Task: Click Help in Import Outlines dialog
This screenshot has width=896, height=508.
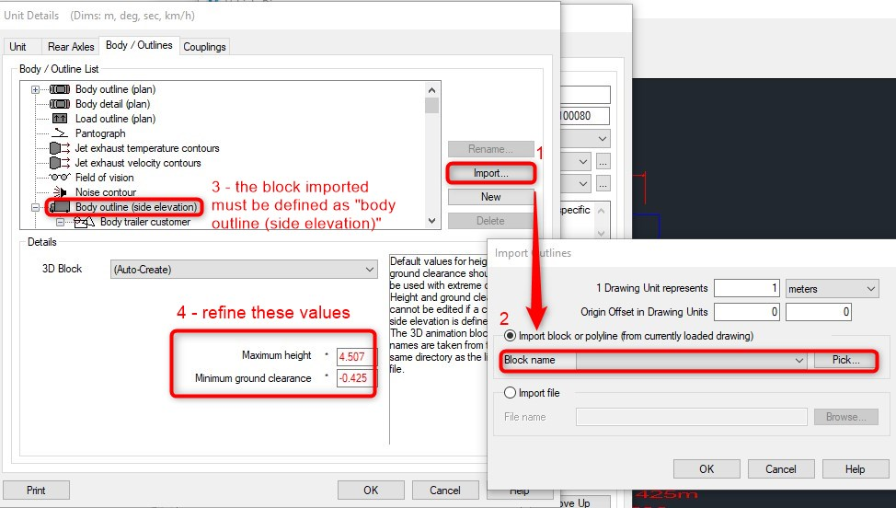Action: click(x=856, y=469)
